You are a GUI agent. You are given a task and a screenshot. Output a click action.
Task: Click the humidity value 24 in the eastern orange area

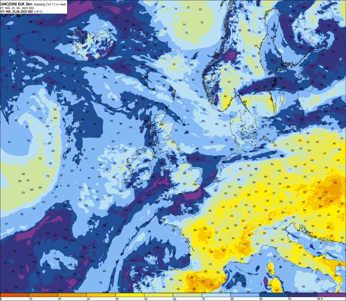tap(335, 183)
